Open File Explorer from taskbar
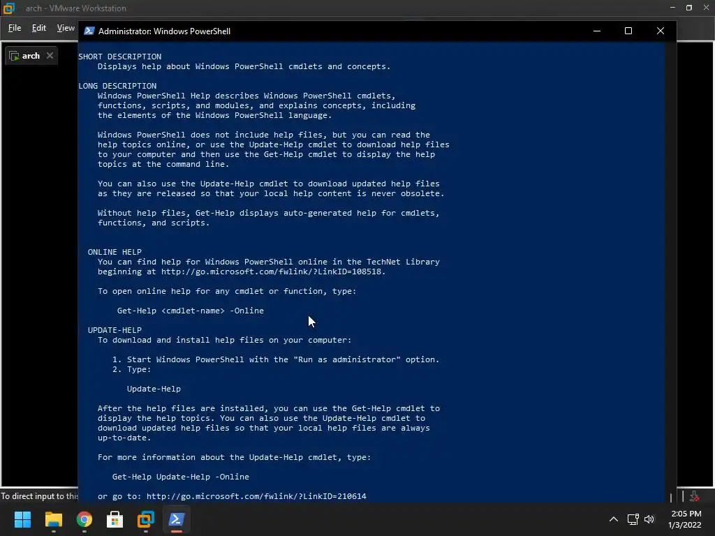The image size is (715, 536). tap(53, 519)
